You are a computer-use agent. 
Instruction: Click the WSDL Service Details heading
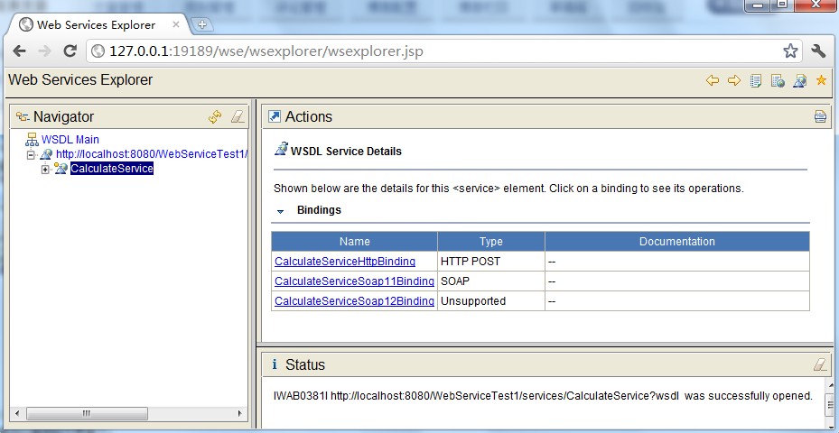tap(346, 152)
